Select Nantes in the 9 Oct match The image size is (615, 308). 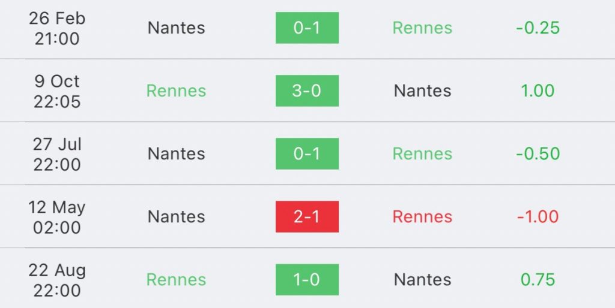pyautogui.click(x=422, y=91)
